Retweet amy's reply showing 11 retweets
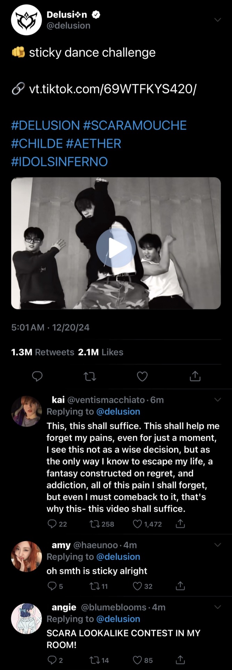This screenshot has width=232, height=670. [x=95, y=586]
